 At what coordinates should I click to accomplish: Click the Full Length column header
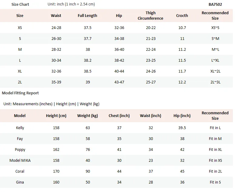88,15
